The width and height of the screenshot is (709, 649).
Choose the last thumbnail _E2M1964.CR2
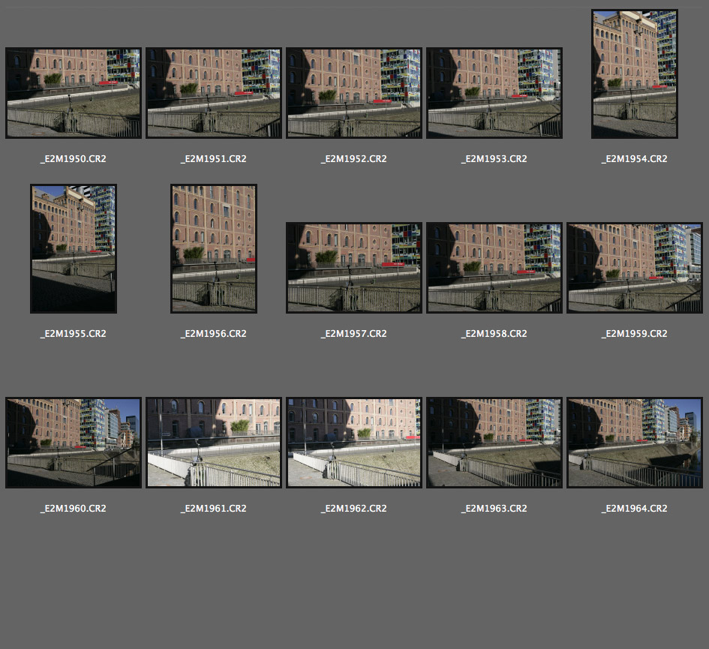point(634,443)
